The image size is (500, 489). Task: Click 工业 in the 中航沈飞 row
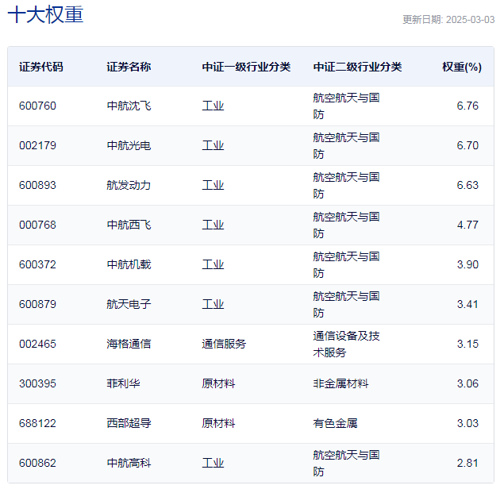point(213,106)
